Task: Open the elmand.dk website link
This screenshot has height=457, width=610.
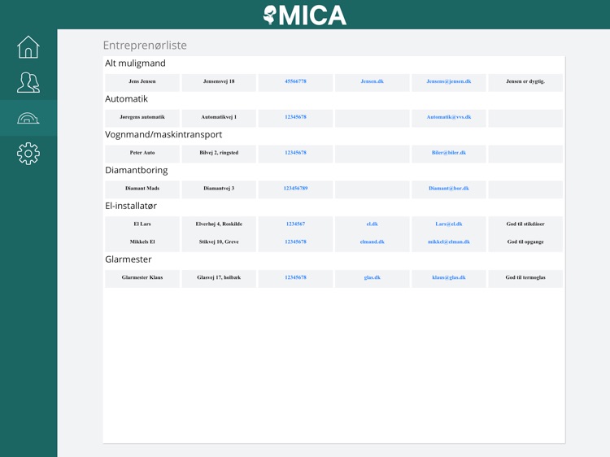Action: coord(372,242)
